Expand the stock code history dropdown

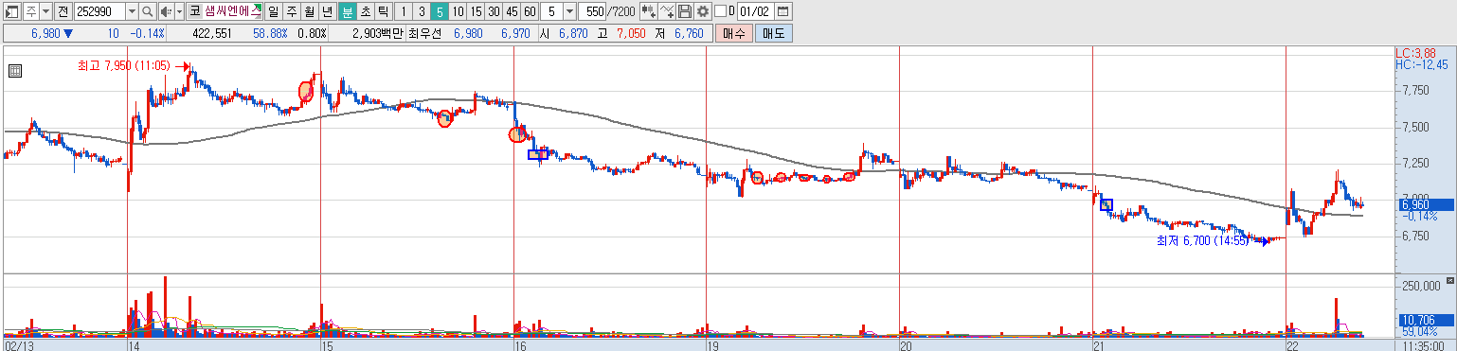(132, 11)
